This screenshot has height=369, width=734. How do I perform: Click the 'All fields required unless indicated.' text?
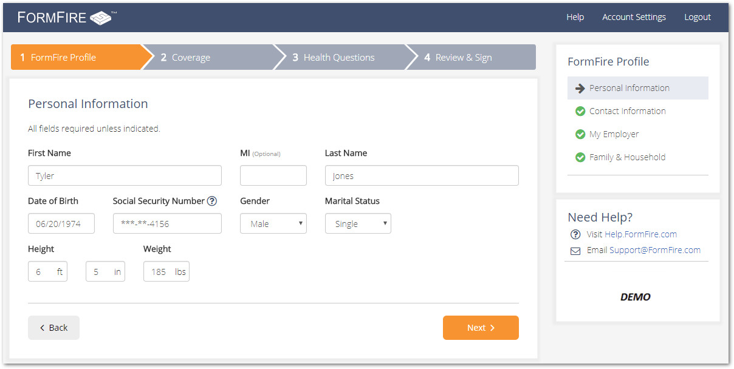point(94,129)
